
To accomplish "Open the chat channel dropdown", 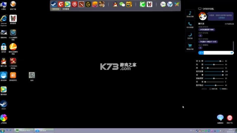I will tap(201, 53).
